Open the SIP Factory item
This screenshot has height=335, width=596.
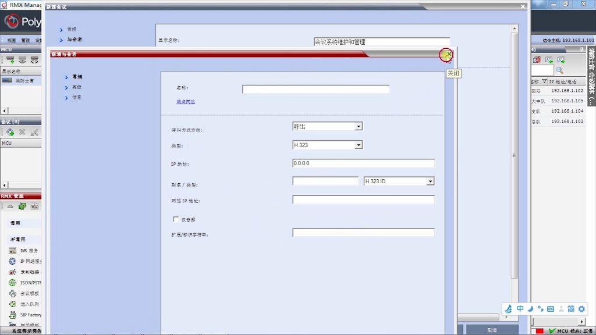tap(24, 315)
